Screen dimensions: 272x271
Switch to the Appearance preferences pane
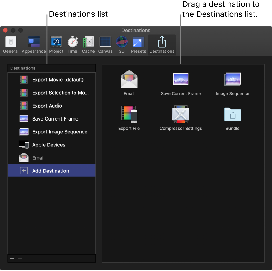pos(34,45)
